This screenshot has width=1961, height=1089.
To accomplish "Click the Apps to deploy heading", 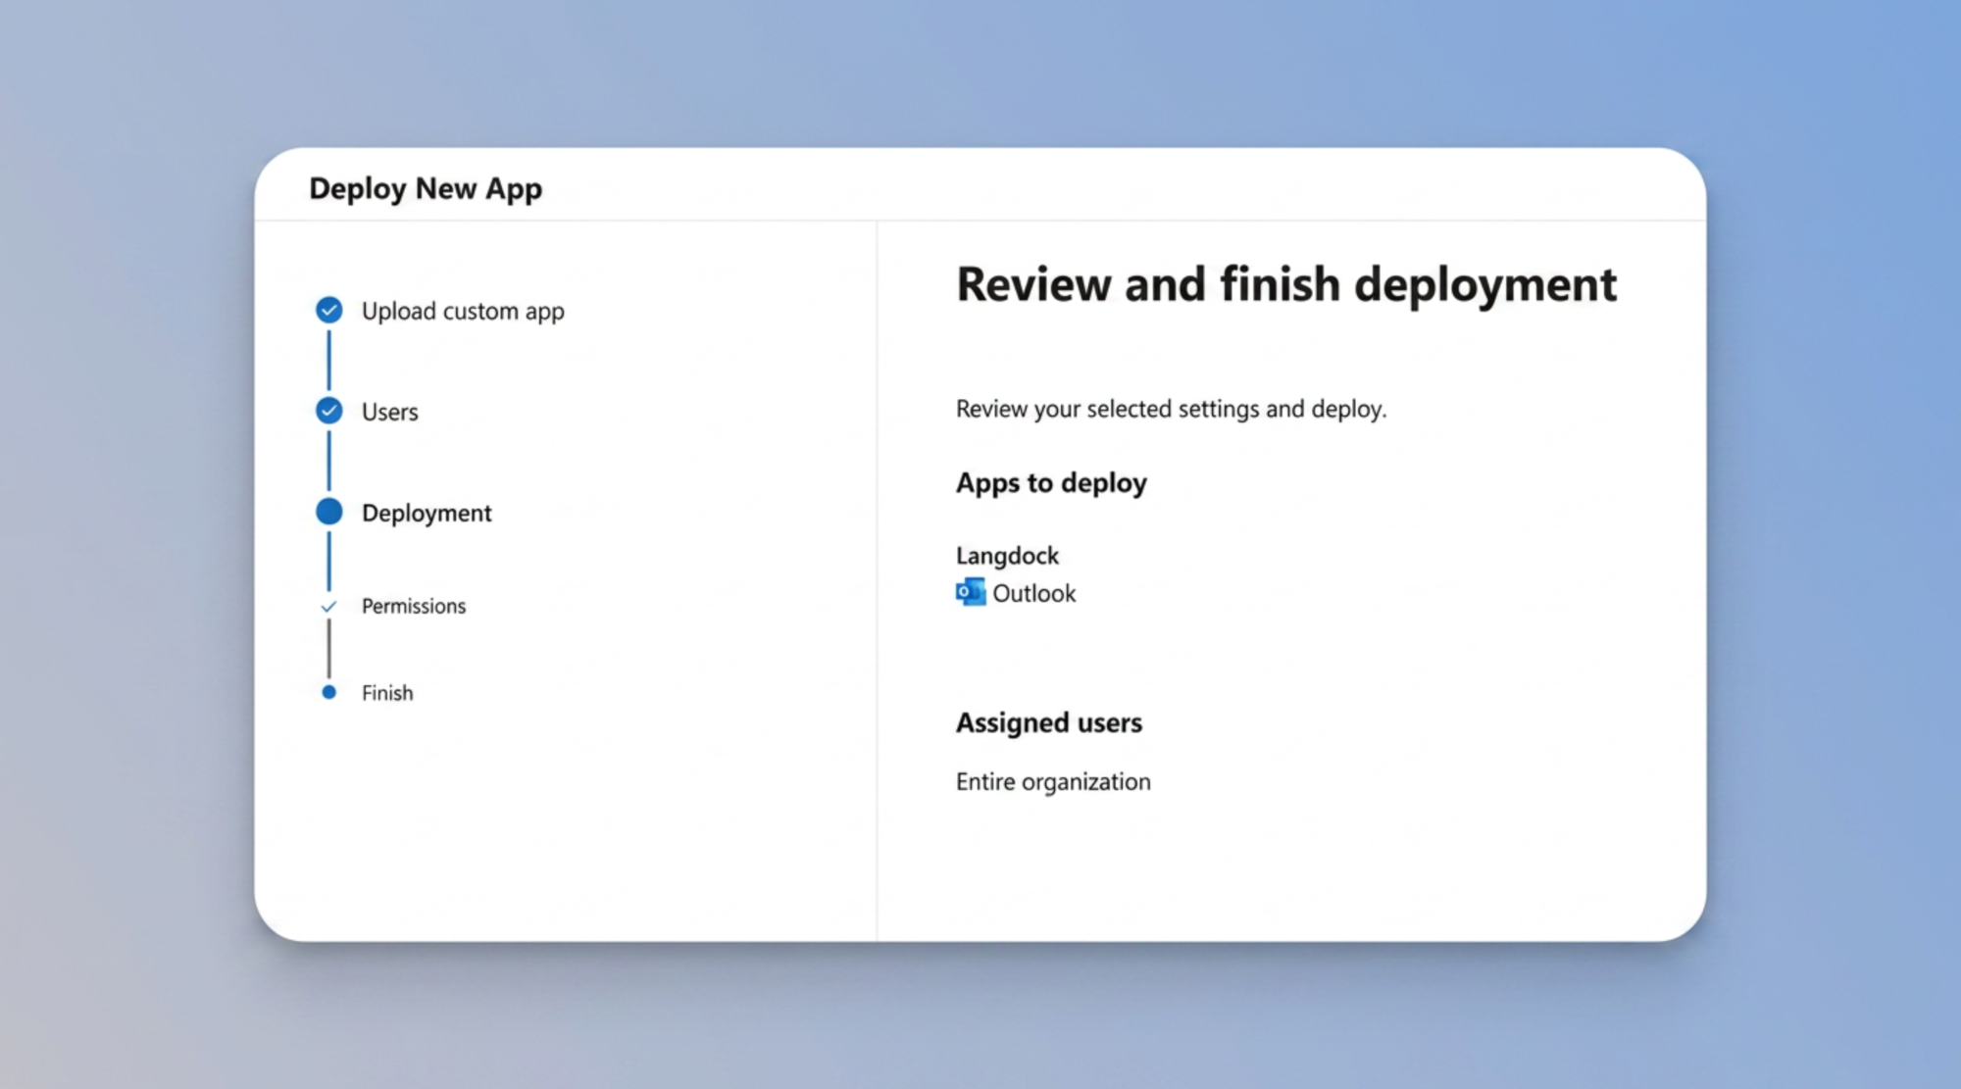I will click(1051, 483).
